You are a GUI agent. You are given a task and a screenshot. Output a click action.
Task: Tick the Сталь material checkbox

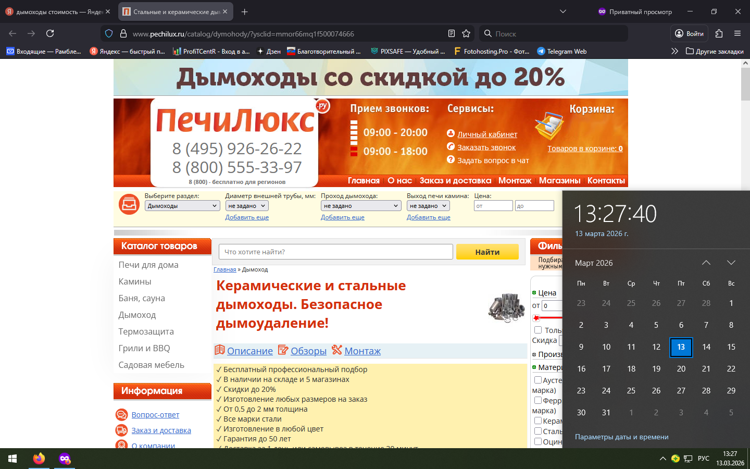coord(538,431)
